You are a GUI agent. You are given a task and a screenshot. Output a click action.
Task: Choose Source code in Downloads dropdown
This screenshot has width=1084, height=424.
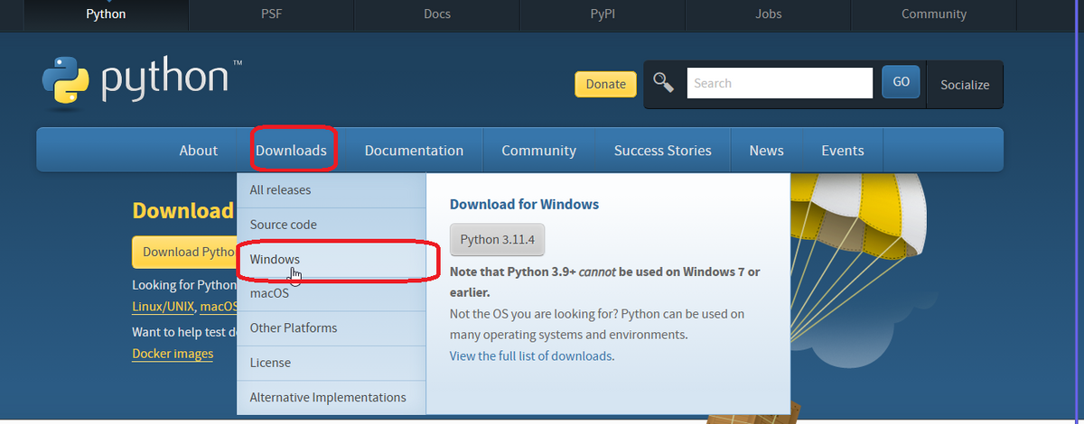point(331,225)
